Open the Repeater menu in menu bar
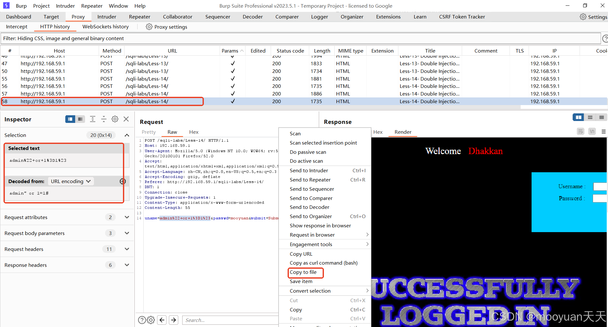This screenshot has width=608, height=327. [x=92, y=6]
